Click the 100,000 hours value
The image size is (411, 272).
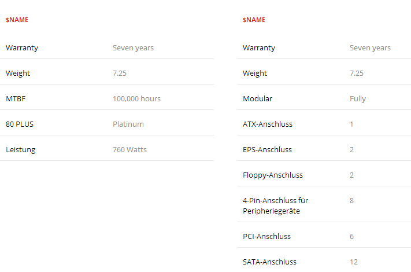click(136, 99)
